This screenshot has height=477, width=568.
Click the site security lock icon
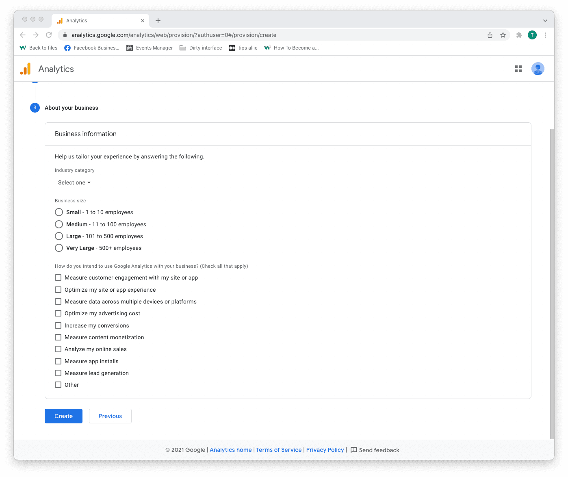[65, 35]
